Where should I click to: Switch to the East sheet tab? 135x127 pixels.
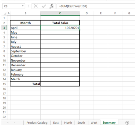point(56,123)
